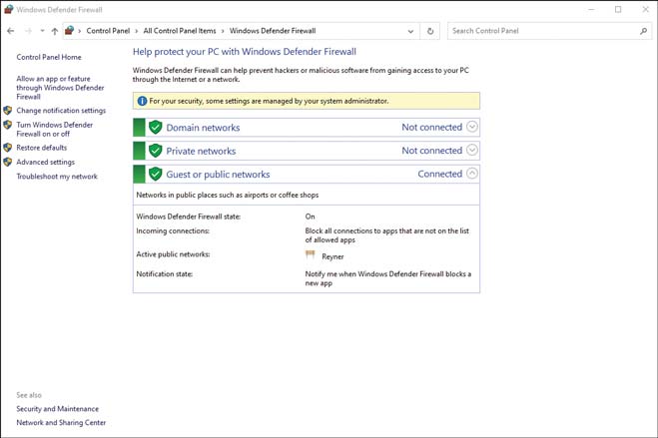Click shield icon beside Change notification settings
Viewport: 658px width, 438px height.
(8, 111)
